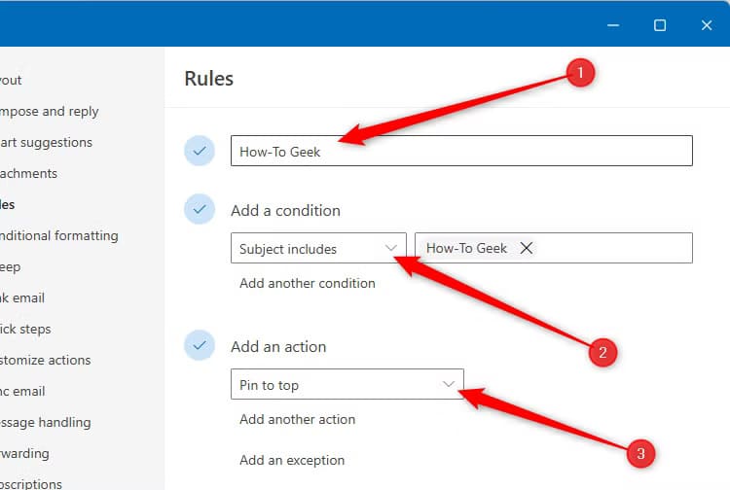Add another condition to the rule
Viewport: 730px width, 490px height.
point(307,283)
